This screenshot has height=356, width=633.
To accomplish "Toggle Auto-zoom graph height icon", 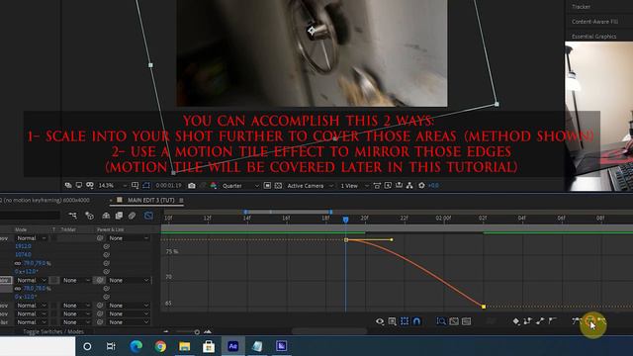I will coord(441,321).
